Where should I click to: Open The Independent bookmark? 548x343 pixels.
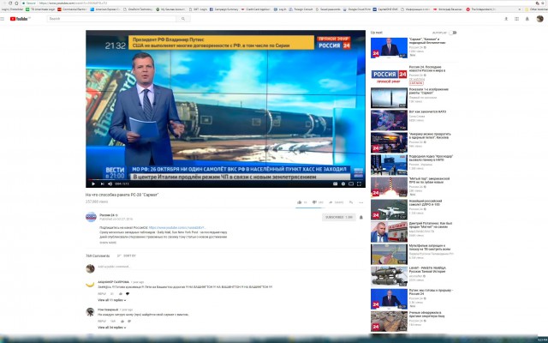click(480, 9)
